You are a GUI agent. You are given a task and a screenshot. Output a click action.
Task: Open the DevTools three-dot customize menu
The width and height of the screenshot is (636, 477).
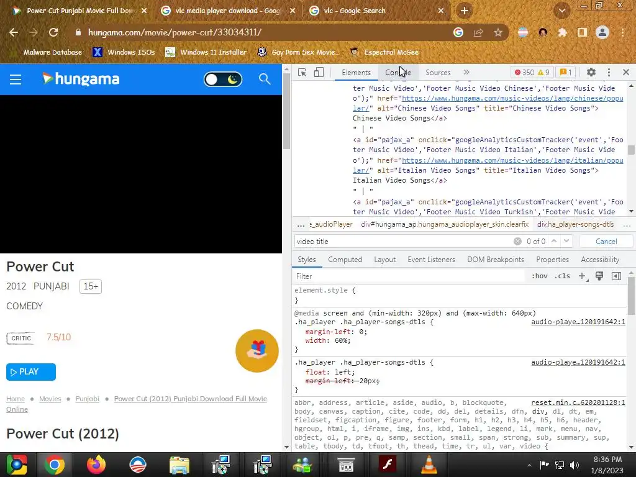(609, 72)
